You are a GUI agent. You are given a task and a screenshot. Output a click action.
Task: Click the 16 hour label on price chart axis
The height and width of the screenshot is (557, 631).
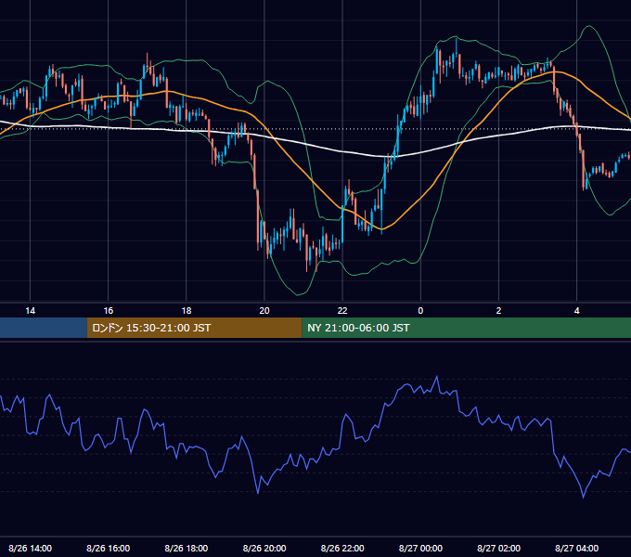pyautogui.click(x=109, y=311)
